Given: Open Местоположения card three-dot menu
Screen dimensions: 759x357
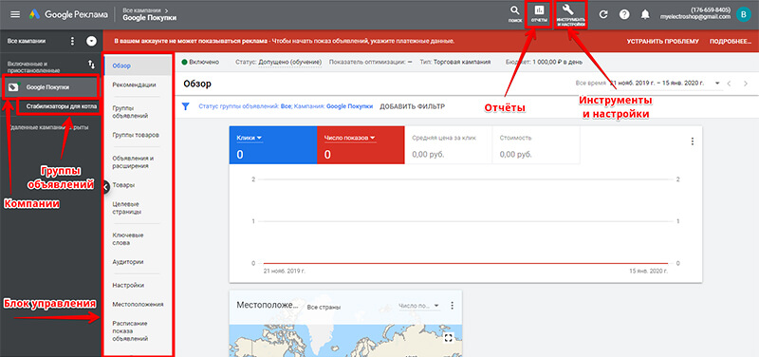Looking at the screenshot, I should pyautogui.click(x=453, y=306).
